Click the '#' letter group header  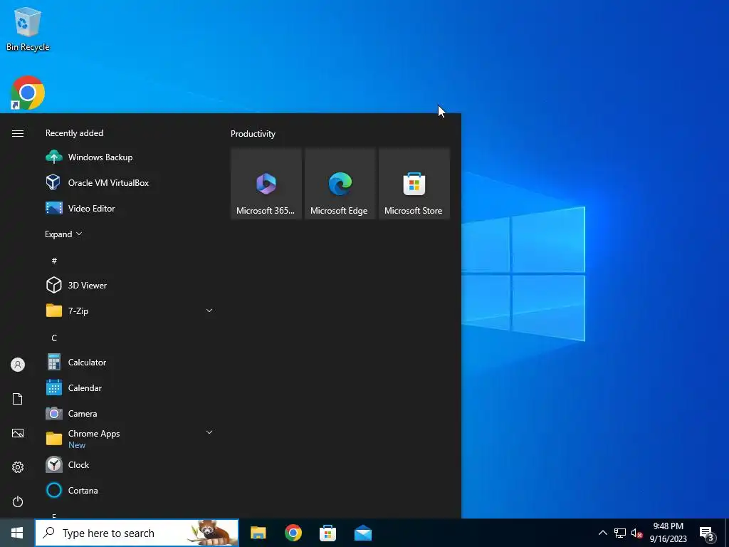[x=54, y=261]
